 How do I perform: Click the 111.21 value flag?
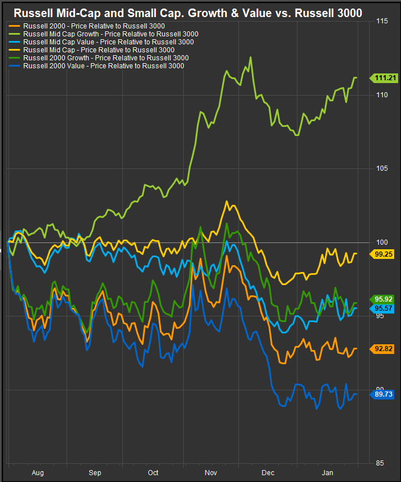(x=384, y=78)
